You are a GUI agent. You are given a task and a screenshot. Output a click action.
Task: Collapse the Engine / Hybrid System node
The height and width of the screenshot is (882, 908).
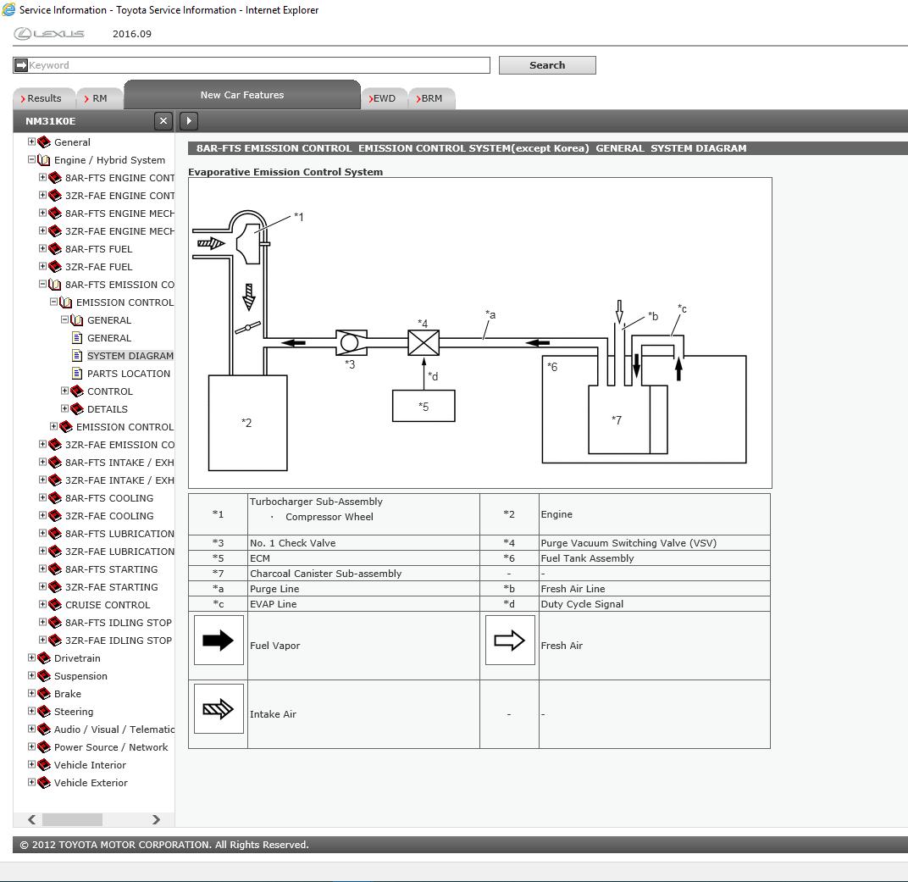(32, 159)
